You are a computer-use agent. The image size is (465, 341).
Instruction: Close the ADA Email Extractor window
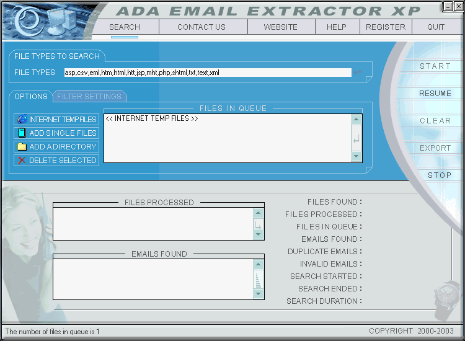pyautogui.click(x=458, y=6)
